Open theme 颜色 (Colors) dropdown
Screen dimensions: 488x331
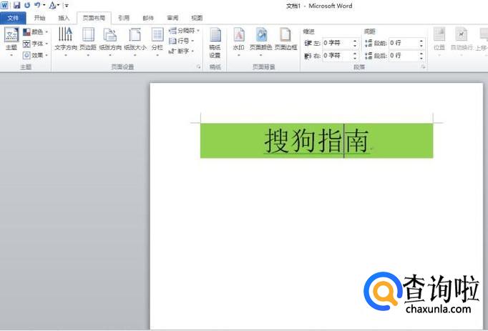point(35,32)
